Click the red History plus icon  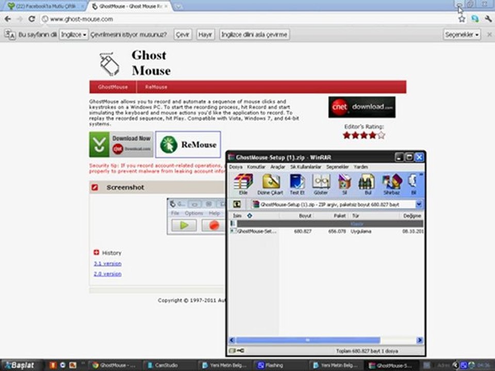[x=96, y=252]
